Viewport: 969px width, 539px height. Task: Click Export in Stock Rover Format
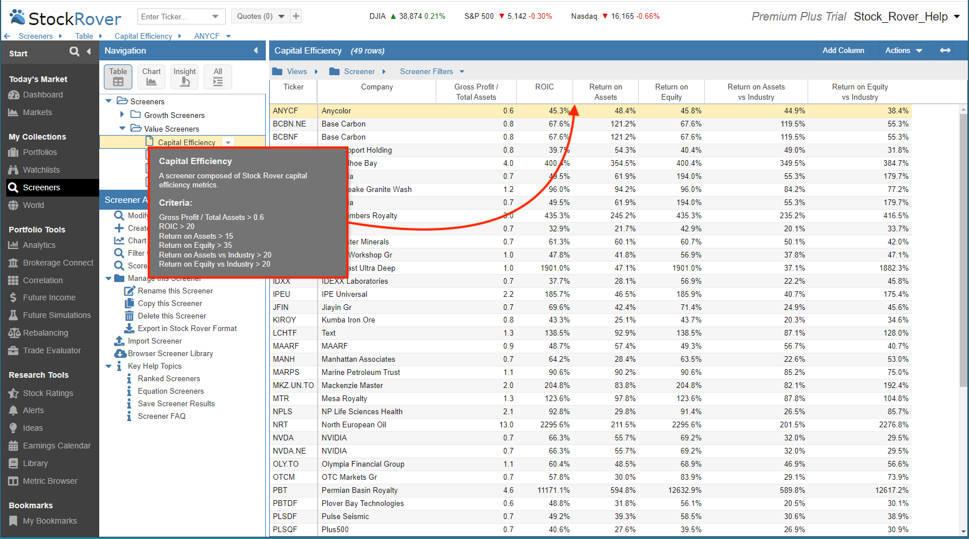(187, 328)
